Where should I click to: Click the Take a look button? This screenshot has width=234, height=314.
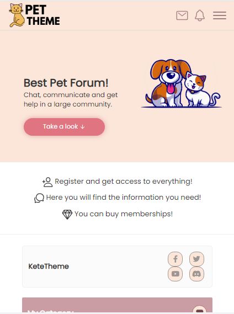(65, 127)
